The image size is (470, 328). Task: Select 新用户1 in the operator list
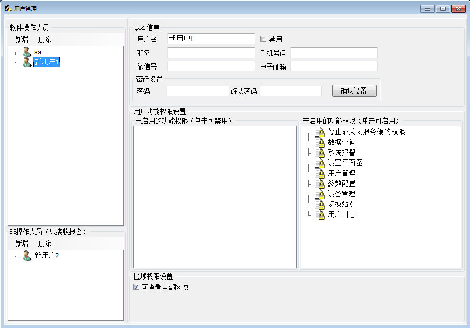point(47,62)
